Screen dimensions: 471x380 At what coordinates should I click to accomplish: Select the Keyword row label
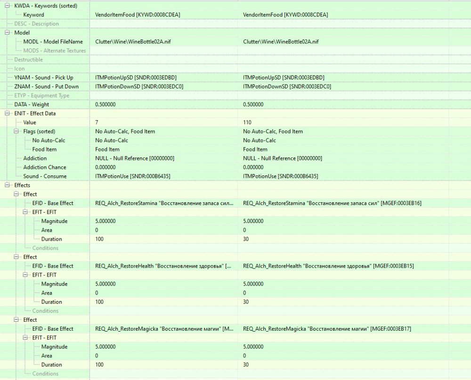point(33,15)
